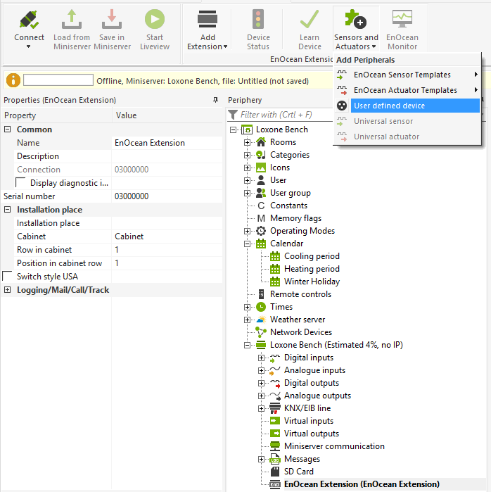This screenshot has width=491, height=492.
Task: Collapse the Loxone Bench Miniserver node
Action: (247, 345)
